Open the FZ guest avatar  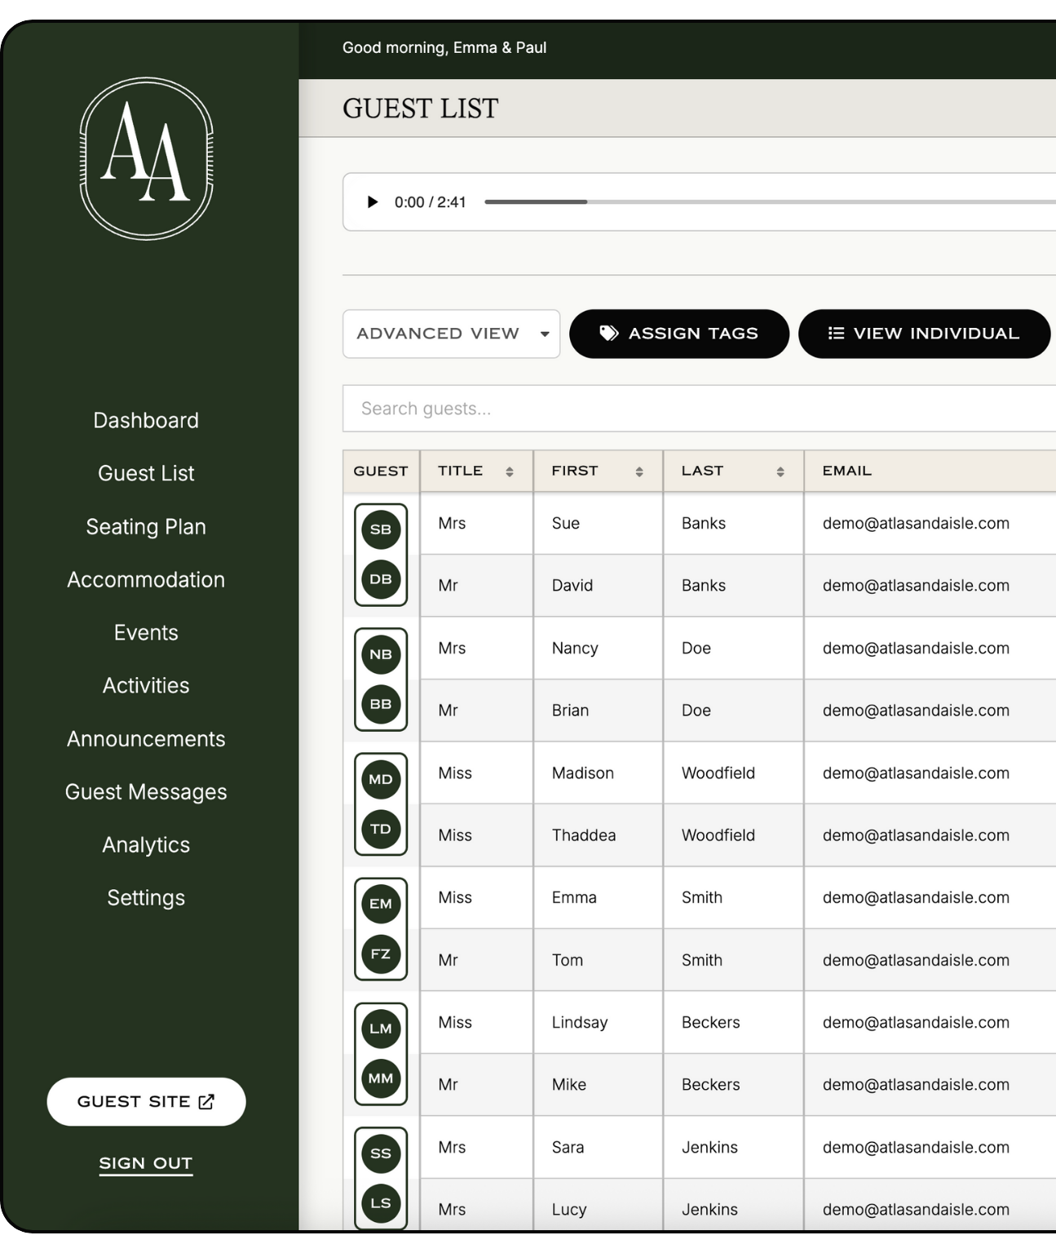click(x=381, y=954)
